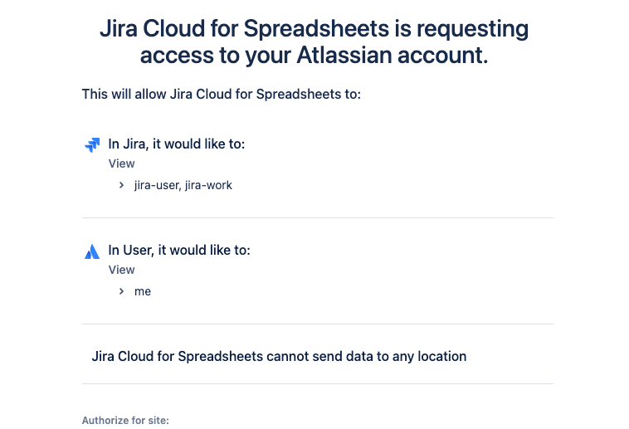Expand the chevron next to me
The width and height of the screenshot is (629, 429).
pyautogui.click(x=121, y=291)
